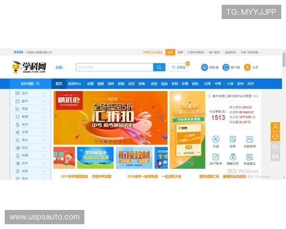Open the 精品 nav item

pos(164,84)
